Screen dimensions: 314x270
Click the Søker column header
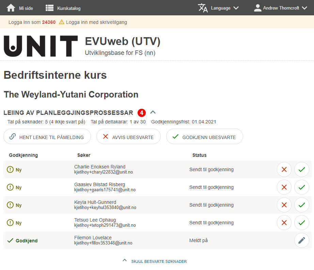point(84,155)
